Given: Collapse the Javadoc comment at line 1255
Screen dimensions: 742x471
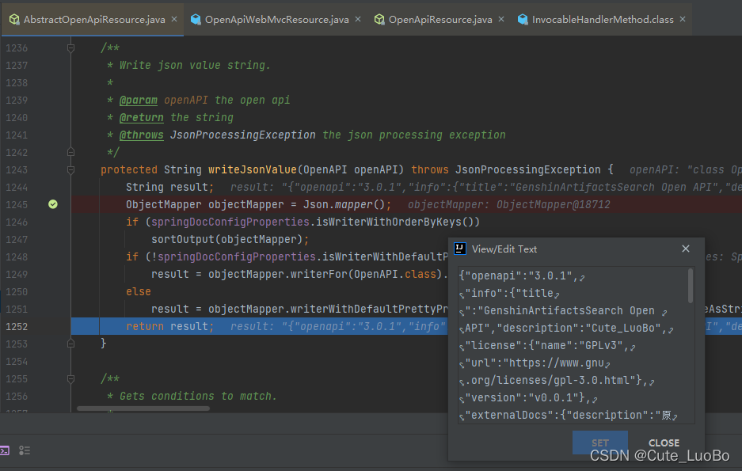Looking at the screenshot, I should click(70, 379).
